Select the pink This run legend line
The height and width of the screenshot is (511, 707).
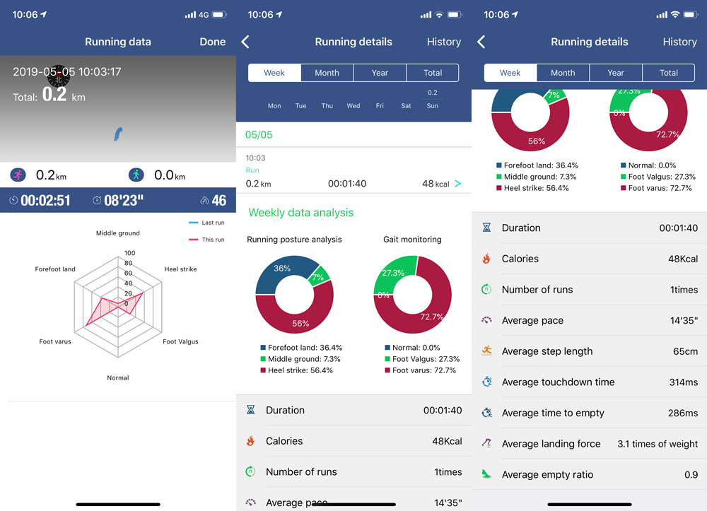(194, 240)
